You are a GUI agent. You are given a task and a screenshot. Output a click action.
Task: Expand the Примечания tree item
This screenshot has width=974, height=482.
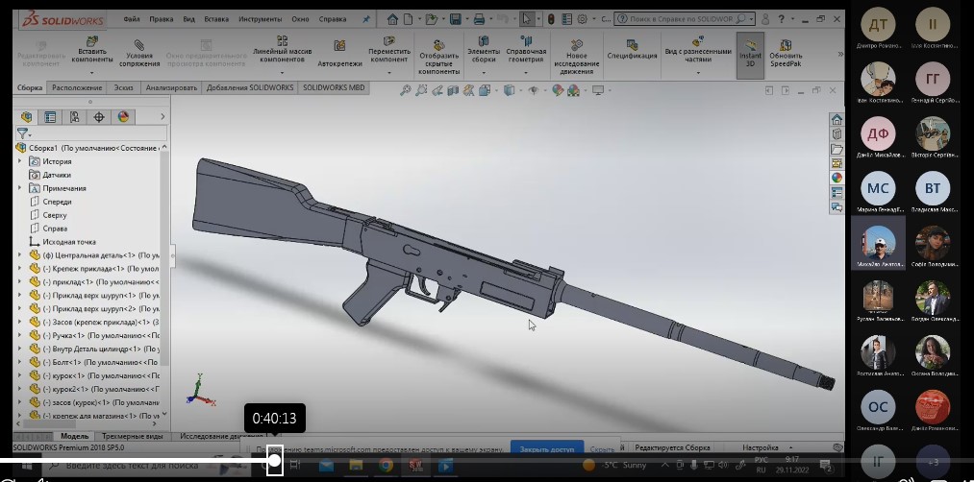20,188
